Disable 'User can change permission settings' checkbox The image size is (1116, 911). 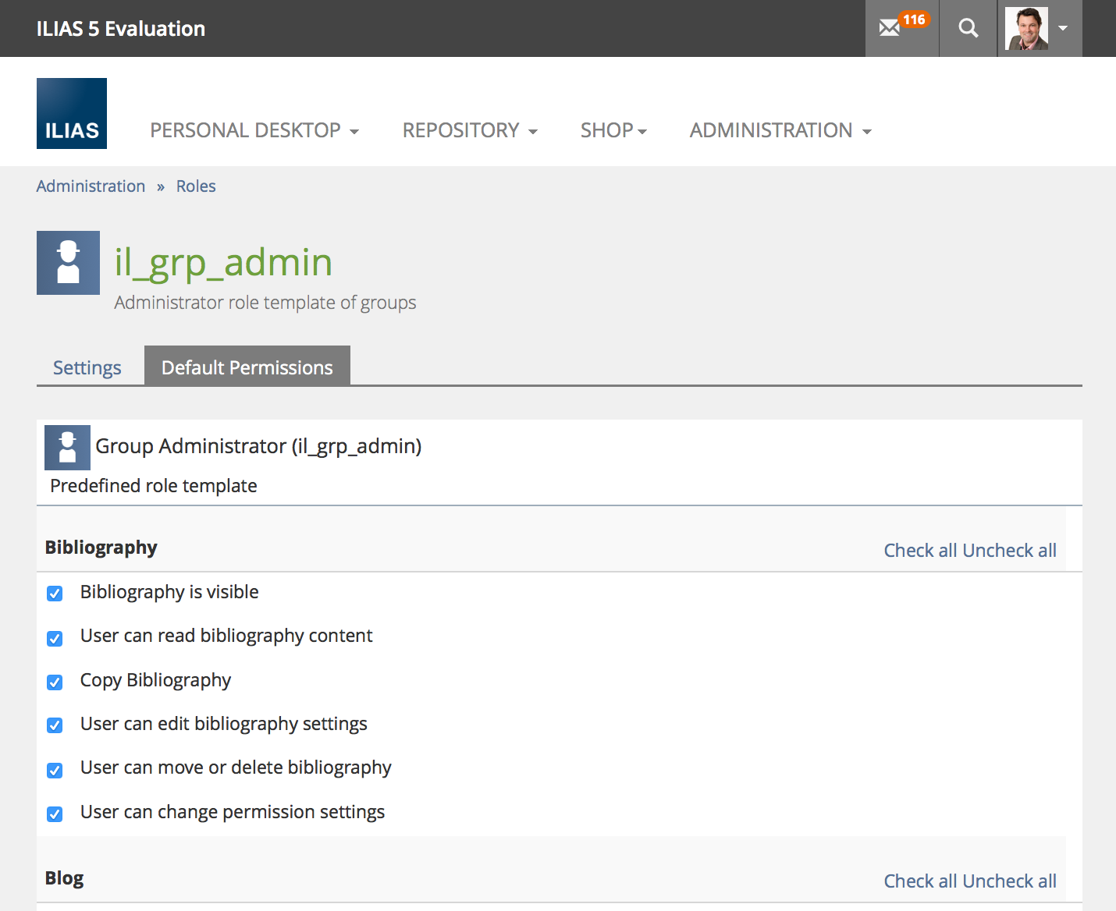(x=55, y=814)
